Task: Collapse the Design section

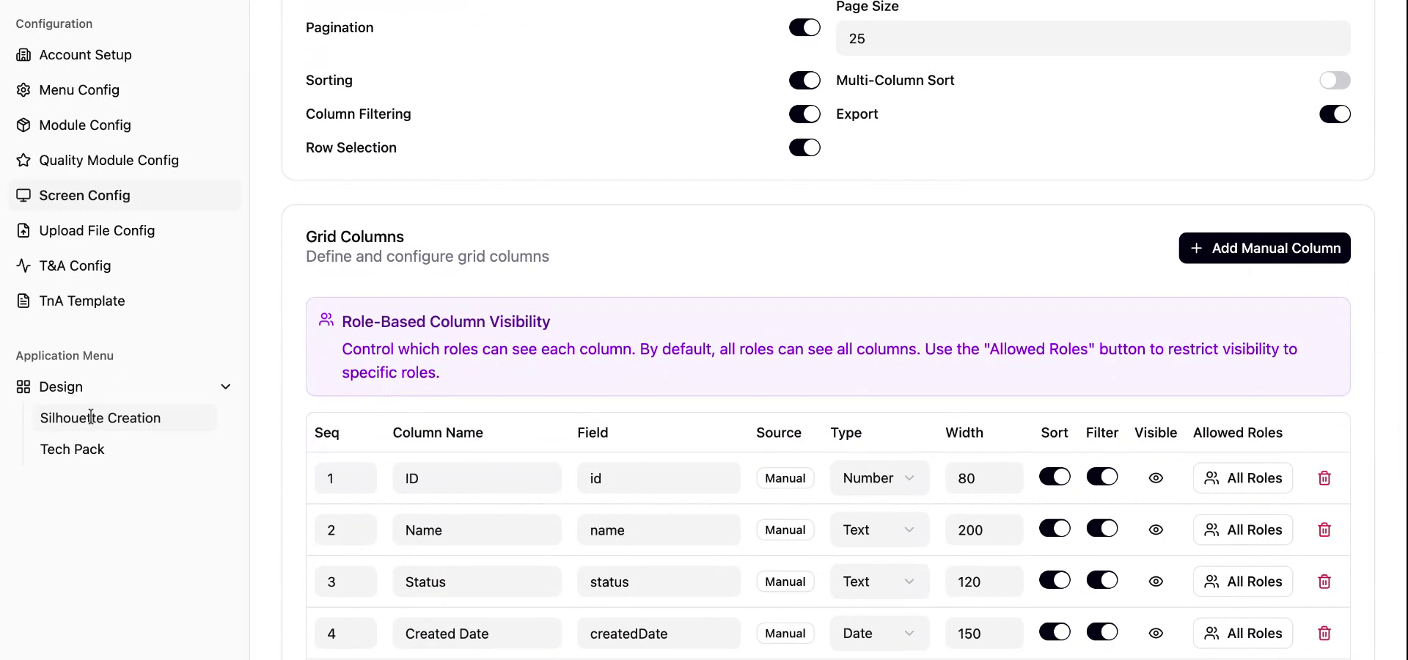Action: click(x=226, y=386)
